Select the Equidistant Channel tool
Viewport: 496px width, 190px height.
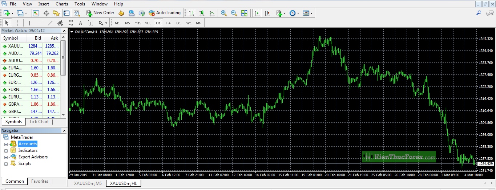tap(60, 23)
